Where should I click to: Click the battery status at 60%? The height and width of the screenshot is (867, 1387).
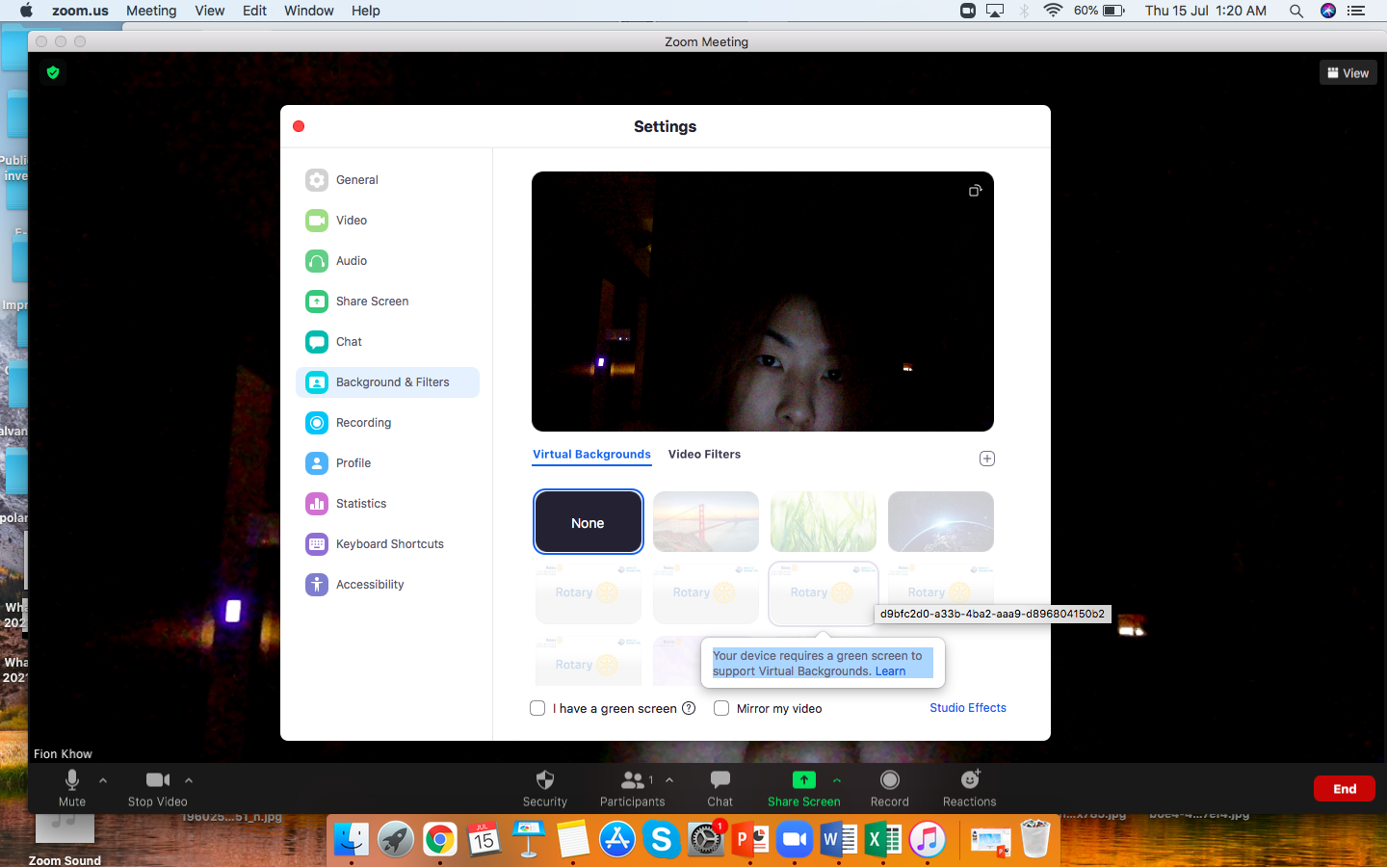1099,11
